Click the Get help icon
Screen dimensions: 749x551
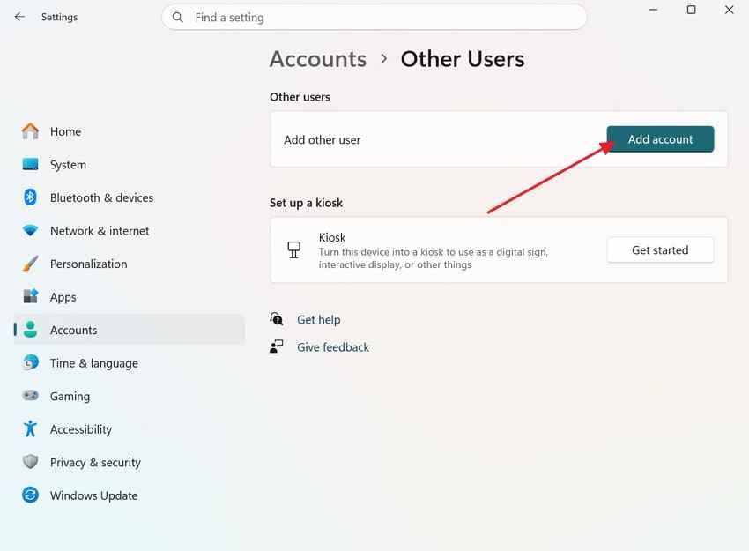277,319
